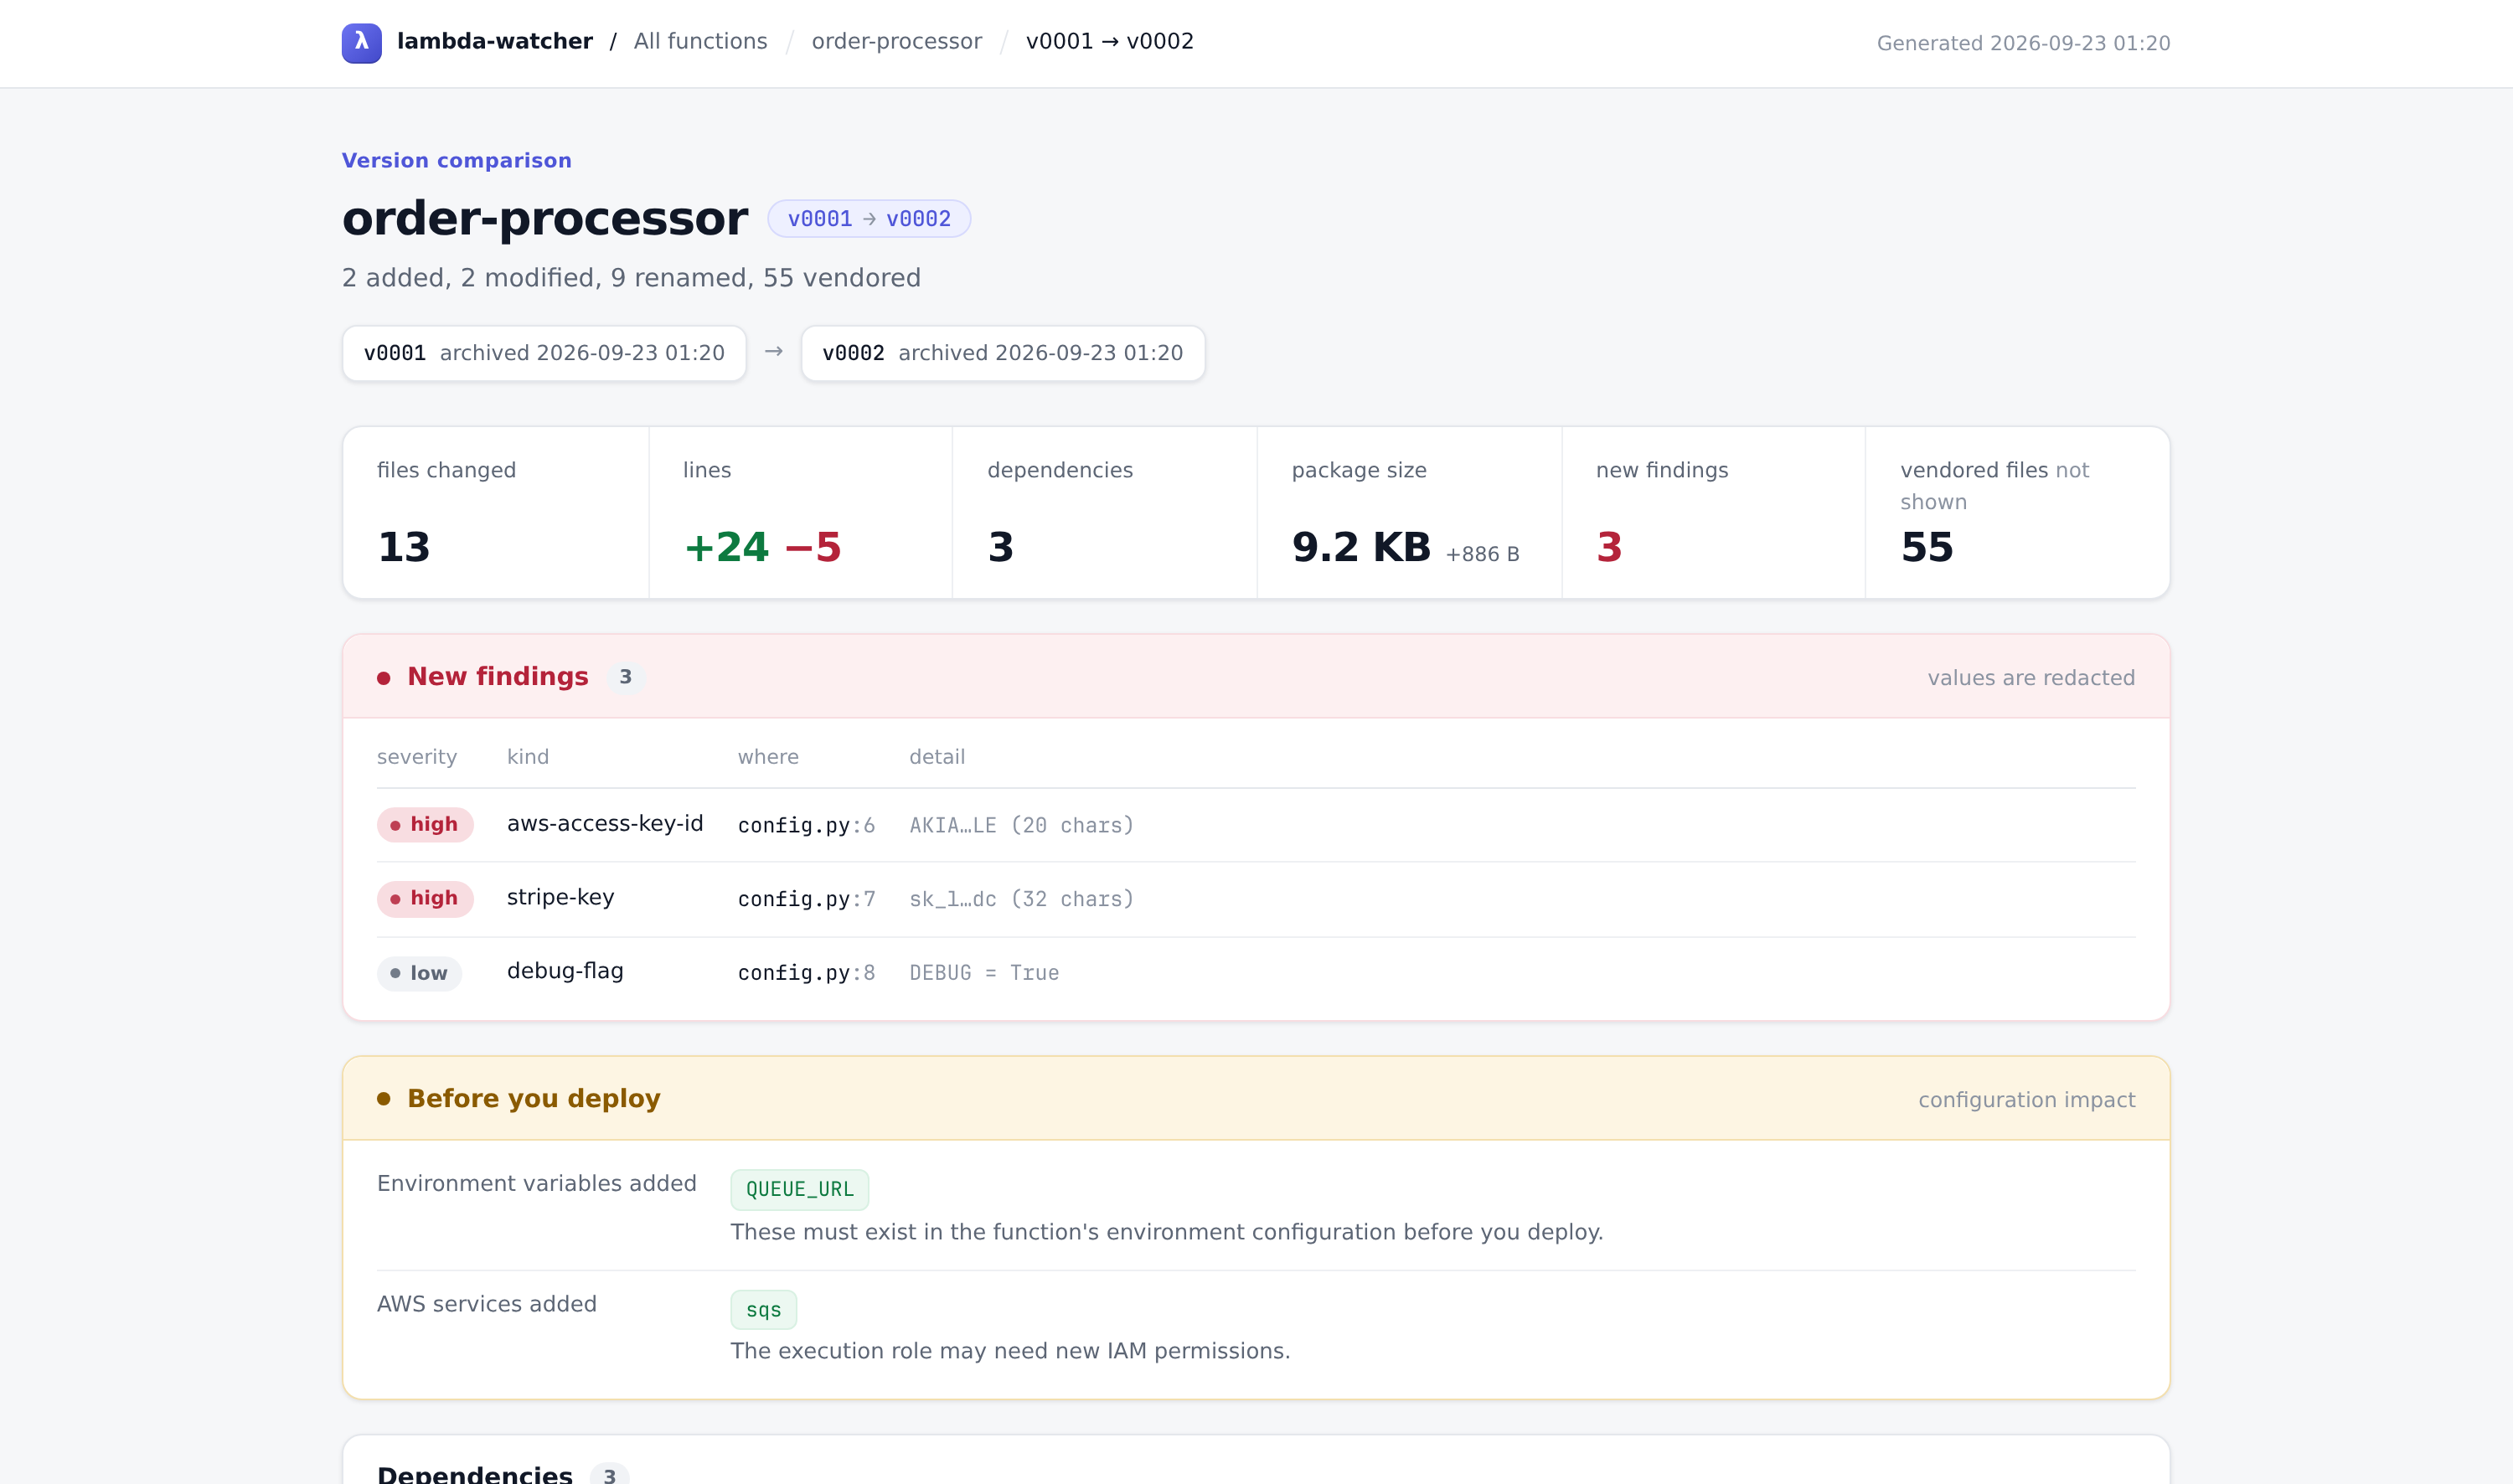Viewport: 2513px width, 1484px height.
Task: Click the detail column header
Action: click(x=937, y=757)
